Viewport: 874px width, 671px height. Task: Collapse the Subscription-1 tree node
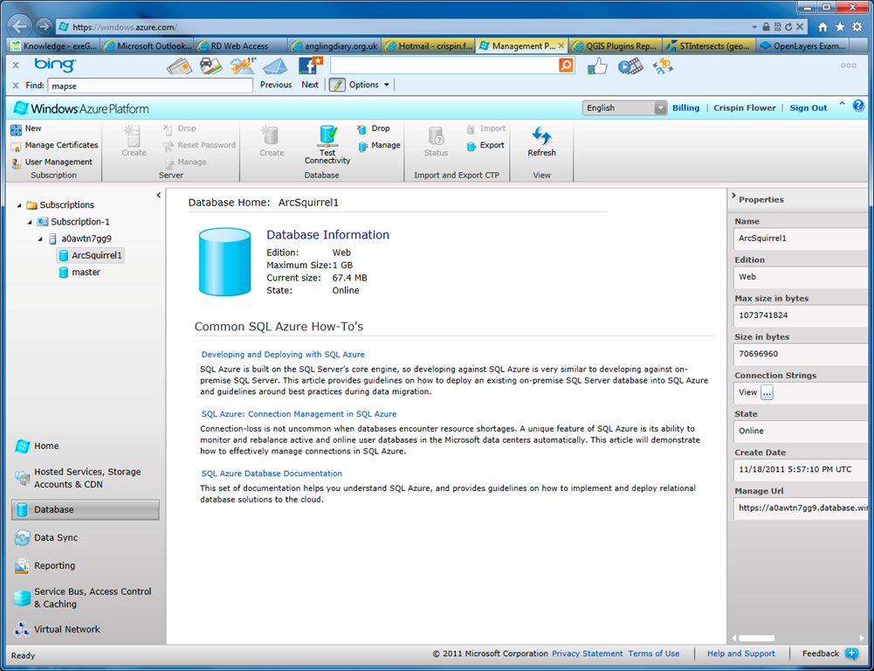pyautogui.click(x=30, y=222)
